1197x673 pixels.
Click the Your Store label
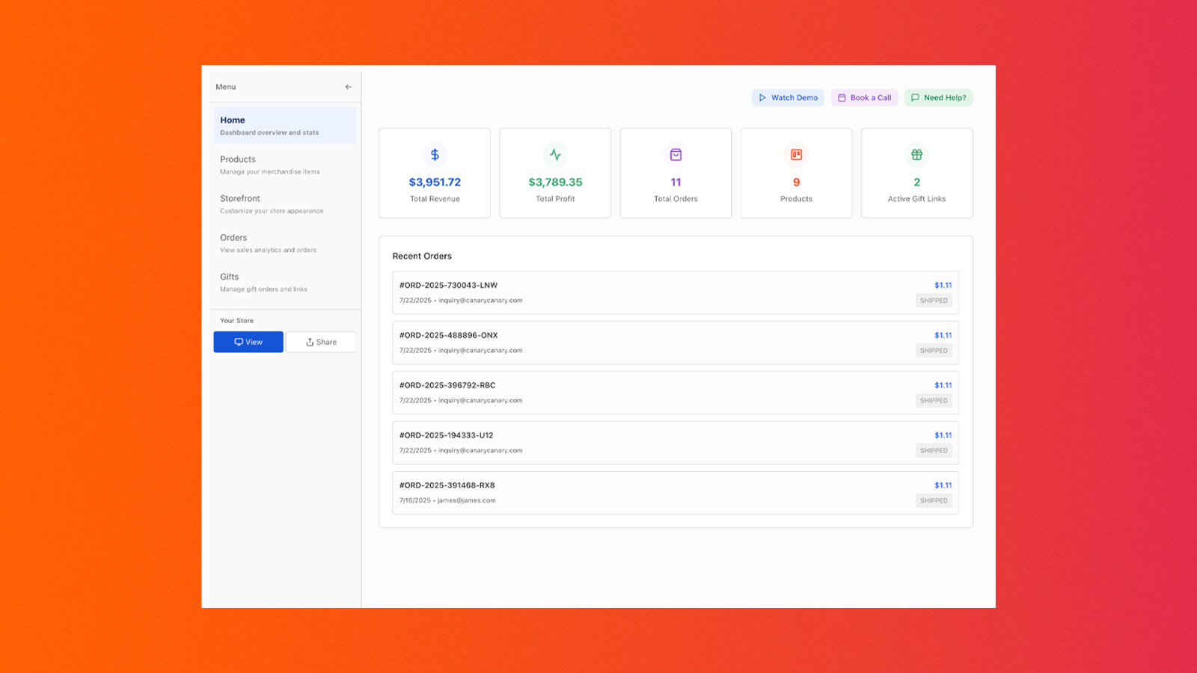(x=236, y=321)
